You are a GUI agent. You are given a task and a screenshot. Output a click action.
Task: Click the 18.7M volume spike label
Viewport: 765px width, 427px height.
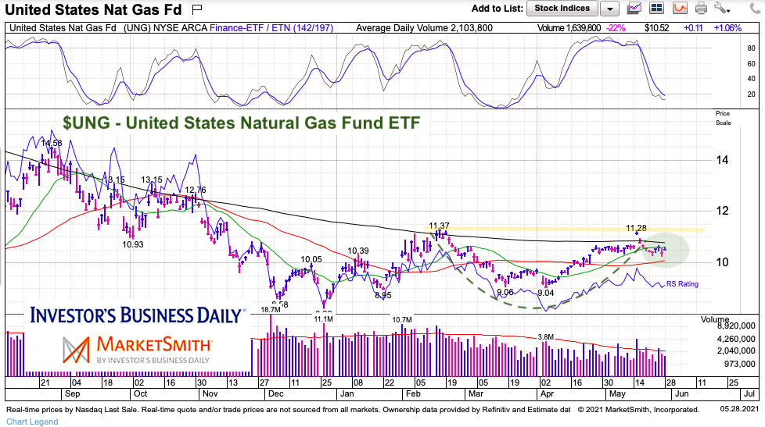[271, 310]
